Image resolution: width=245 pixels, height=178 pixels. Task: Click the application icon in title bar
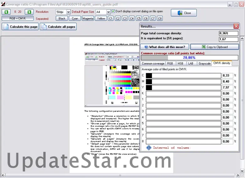pos(3,4)
